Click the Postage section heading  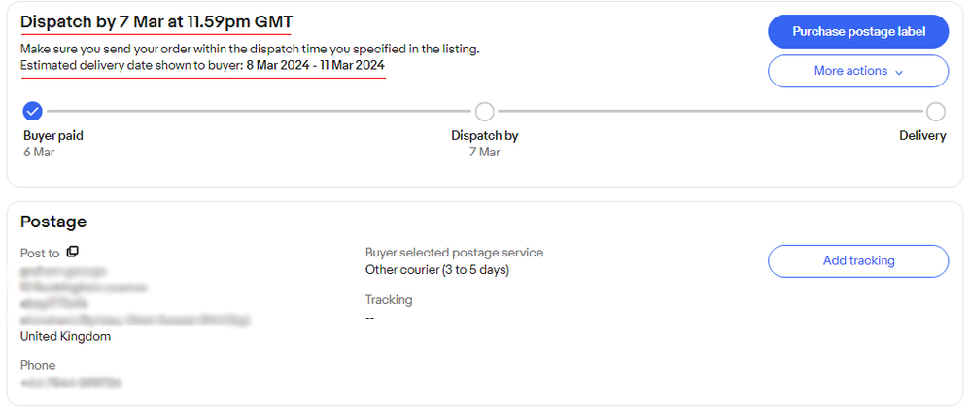(53, 222)
